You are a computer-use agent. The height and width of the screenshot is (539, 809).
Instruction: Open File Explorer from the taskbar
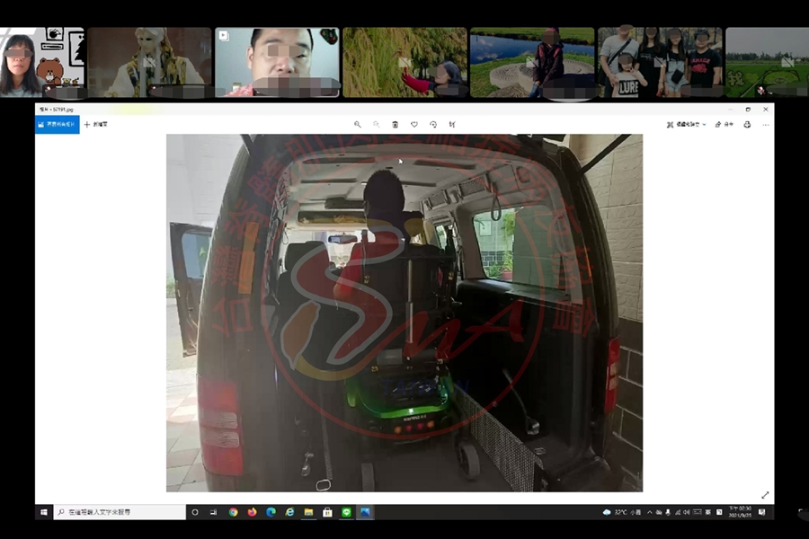pyautogui.click(x=308, y=512)
